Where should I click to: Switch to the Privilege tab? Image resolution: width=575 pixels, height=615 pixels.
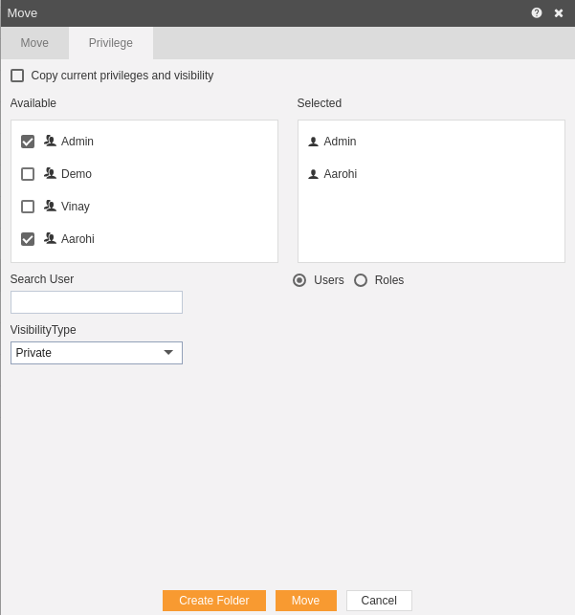pos(111,43)
